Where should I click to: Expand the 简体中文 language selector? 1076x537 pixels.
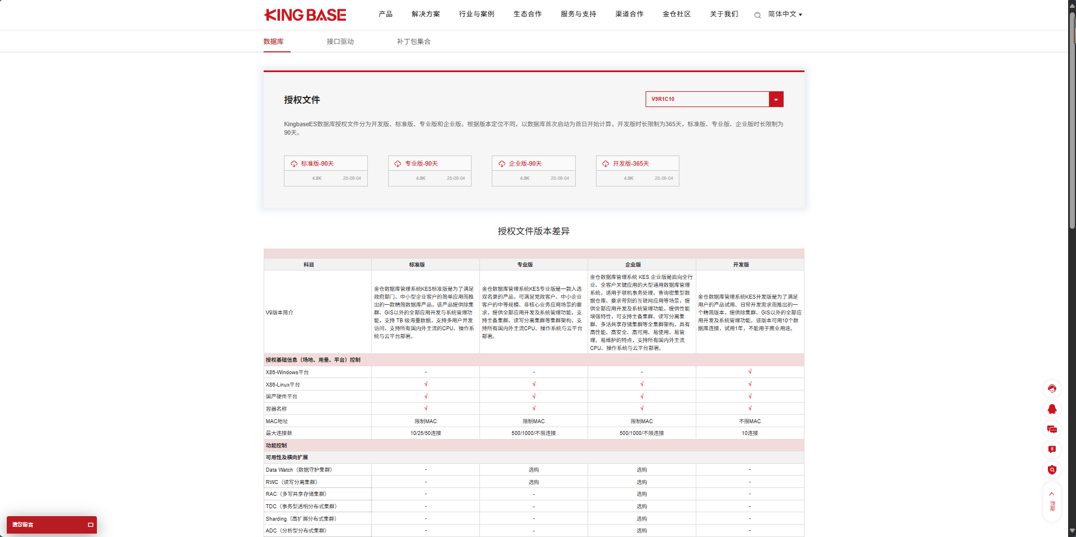784,15
